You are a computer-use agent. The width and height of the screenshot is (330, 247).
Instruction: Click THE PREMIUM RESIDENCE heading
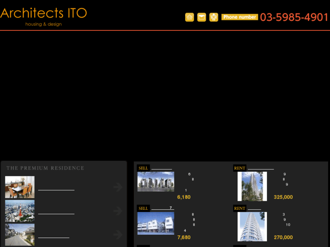pos(45,168)
